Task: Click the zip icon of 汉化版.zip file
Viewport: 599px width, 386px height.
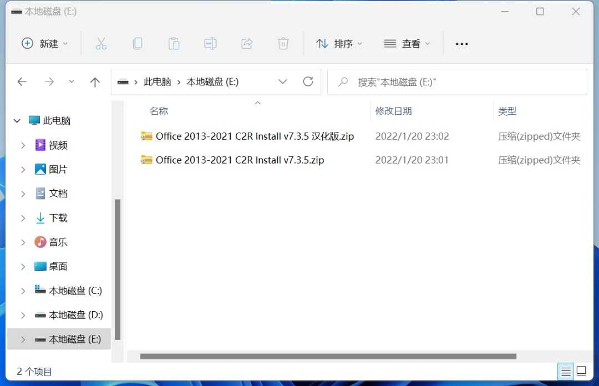Action: tap(146, 136)
